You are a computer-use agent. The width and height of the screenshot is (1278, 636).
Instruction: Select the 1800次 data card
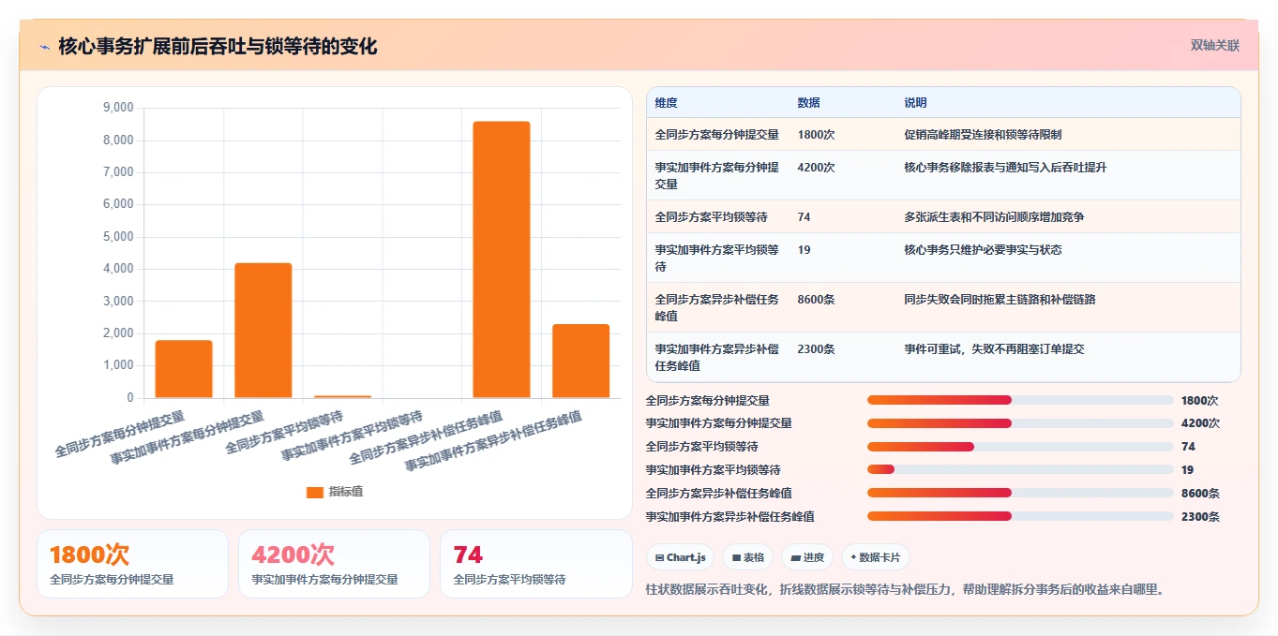tap(132, 564)
